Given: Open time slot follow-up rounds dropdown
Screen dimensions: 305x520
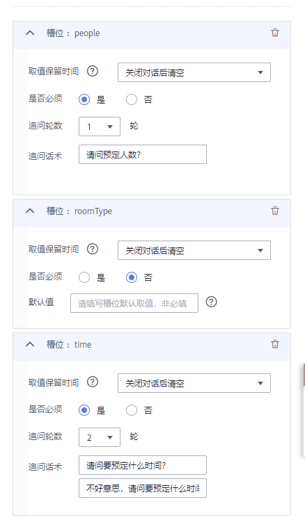Looking at the screenshot, I should point(100,437).
